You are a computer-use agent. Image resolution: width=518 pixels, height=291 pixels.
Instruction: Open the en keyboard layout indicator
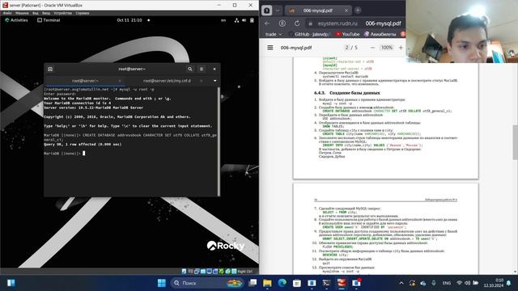(223, 20)
